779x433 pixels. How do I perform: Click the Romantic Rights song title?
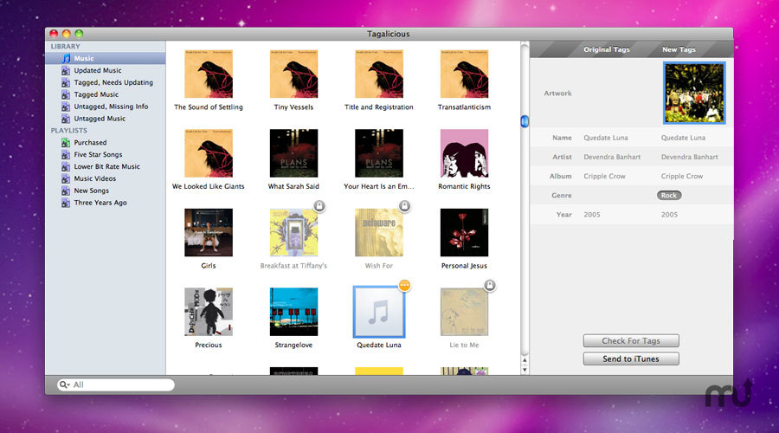click(464, 186)
